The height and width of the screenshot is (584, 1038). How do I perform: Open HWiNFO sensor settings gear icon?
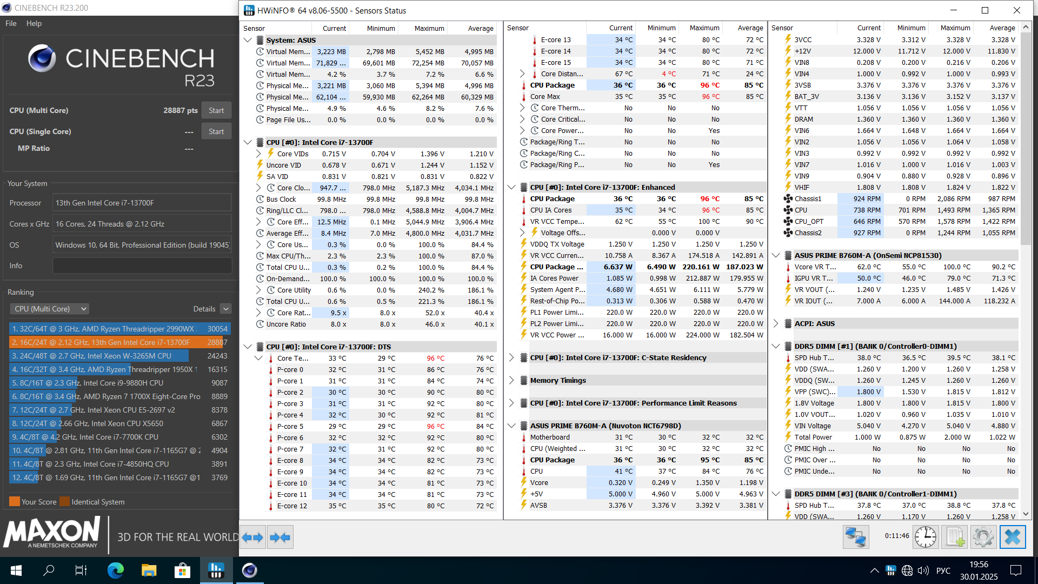coord(983,537)
